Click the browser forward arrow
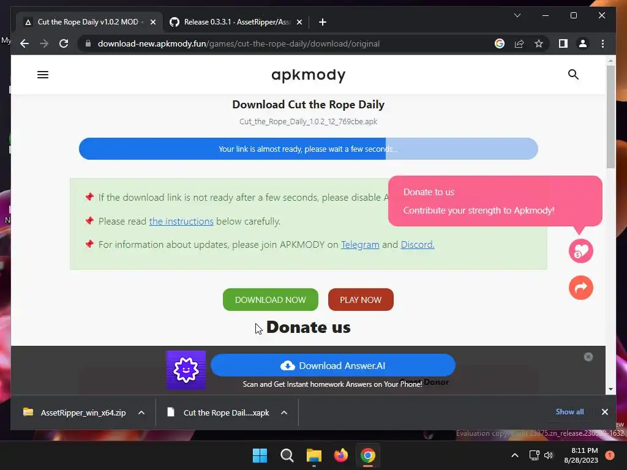627x470 pixels. click(x=44, y=43)
